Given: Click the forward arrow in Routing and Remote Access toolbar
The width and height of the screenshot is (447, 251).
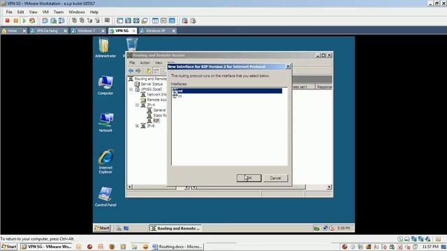Looking at the screenshot, I should point(138,70).
